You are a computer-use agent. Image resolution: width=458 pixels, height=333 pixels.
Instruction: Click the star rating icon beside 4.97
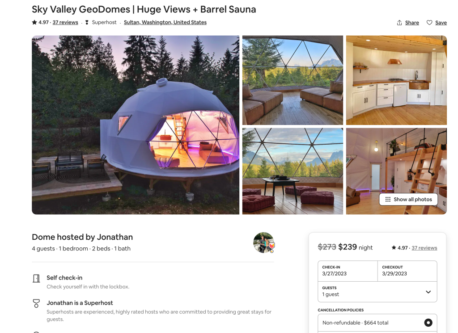click(34, 22)
